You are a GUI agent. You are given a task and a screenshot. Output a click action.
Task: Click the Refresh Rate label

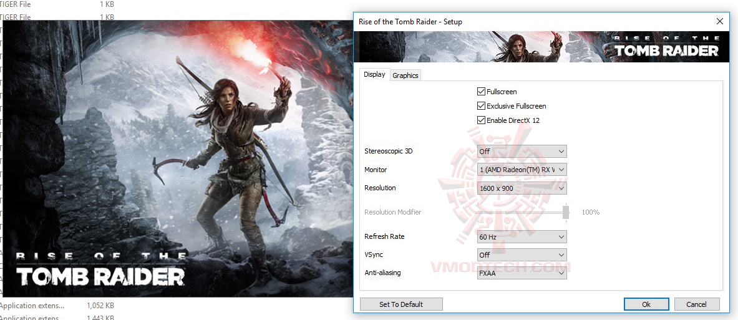[384, 236]
